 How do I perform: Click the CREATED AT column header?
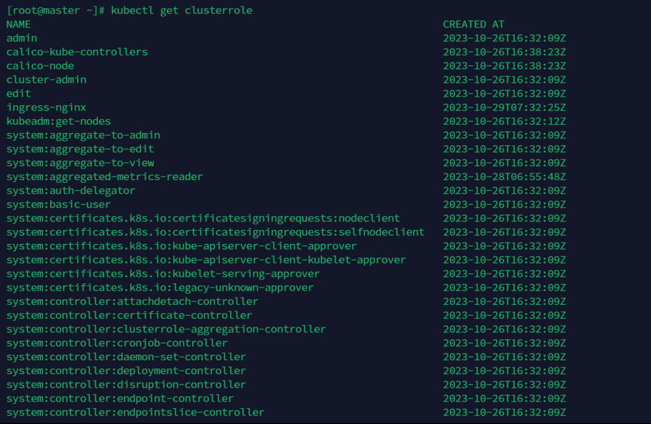473,24
